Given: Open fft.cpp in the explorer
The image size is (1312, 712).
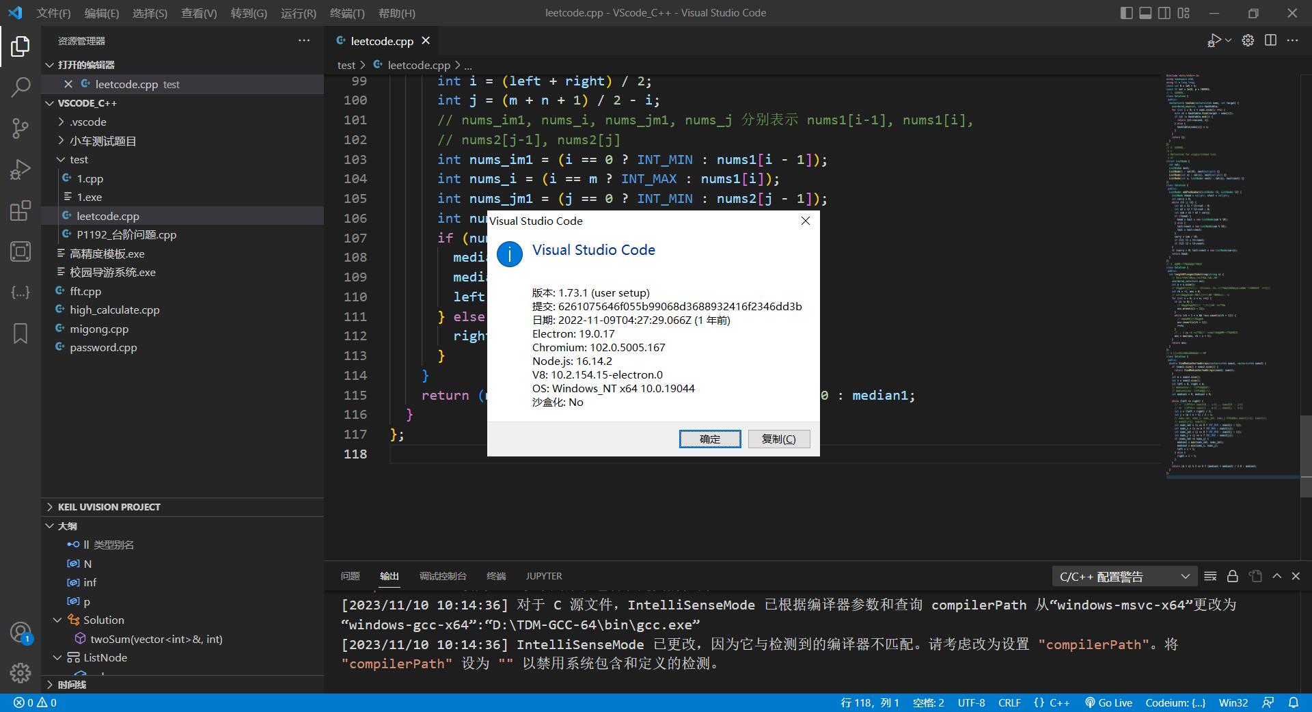Looking at the screenshot, I should pos(85,291).
